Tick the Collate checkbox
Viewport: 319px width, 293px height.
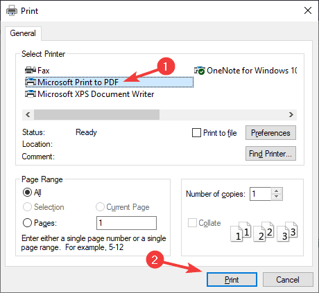(192, 223)
